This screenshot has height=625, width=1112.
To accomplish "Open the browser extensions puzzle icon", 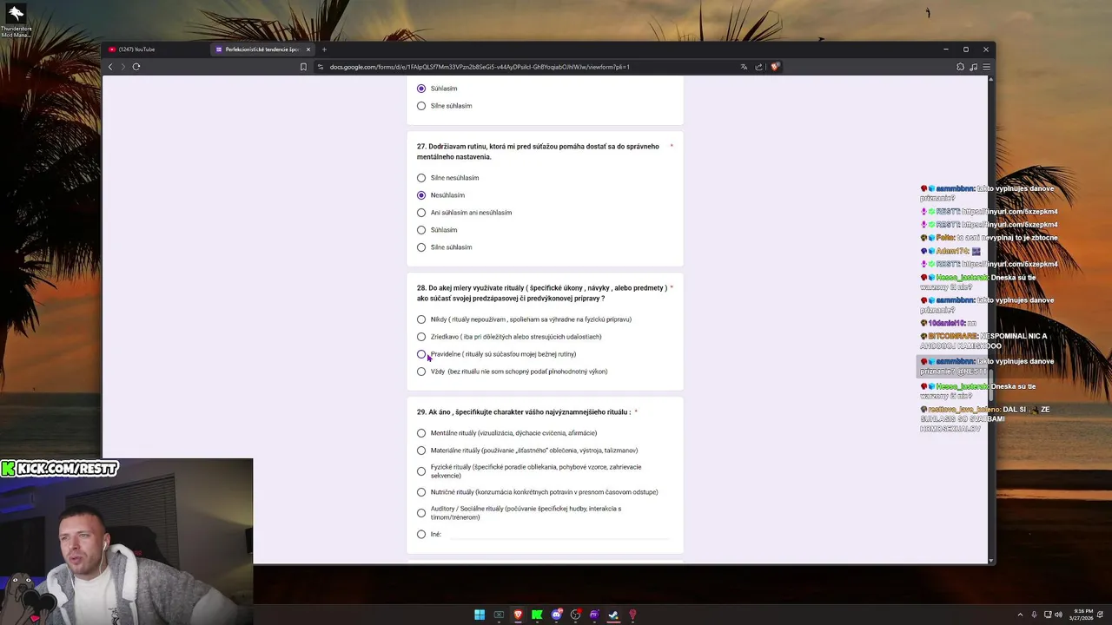I will pos(960,67).
